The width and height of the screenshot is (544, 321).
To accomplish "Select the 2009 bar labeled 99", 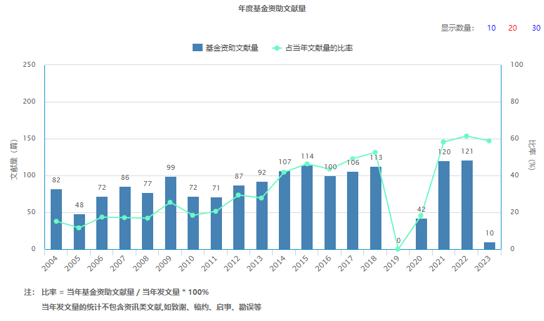I will tap(170, 213).
